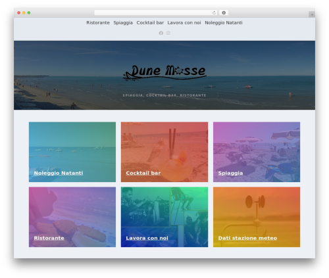The height and width of the screenshot is (278, 329).
Task: Follow the Lavora con noi card link
Action: point(147,238)
